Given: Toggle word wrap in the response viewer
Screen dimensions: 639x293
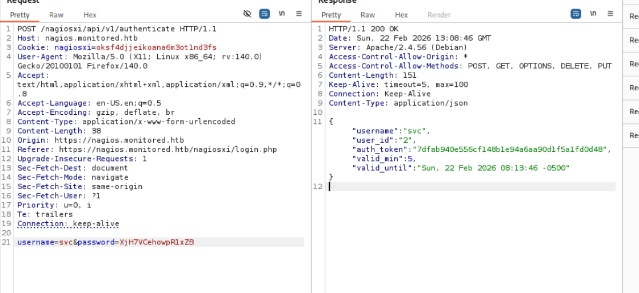Looking at the screenshot, I should point(576,14).
